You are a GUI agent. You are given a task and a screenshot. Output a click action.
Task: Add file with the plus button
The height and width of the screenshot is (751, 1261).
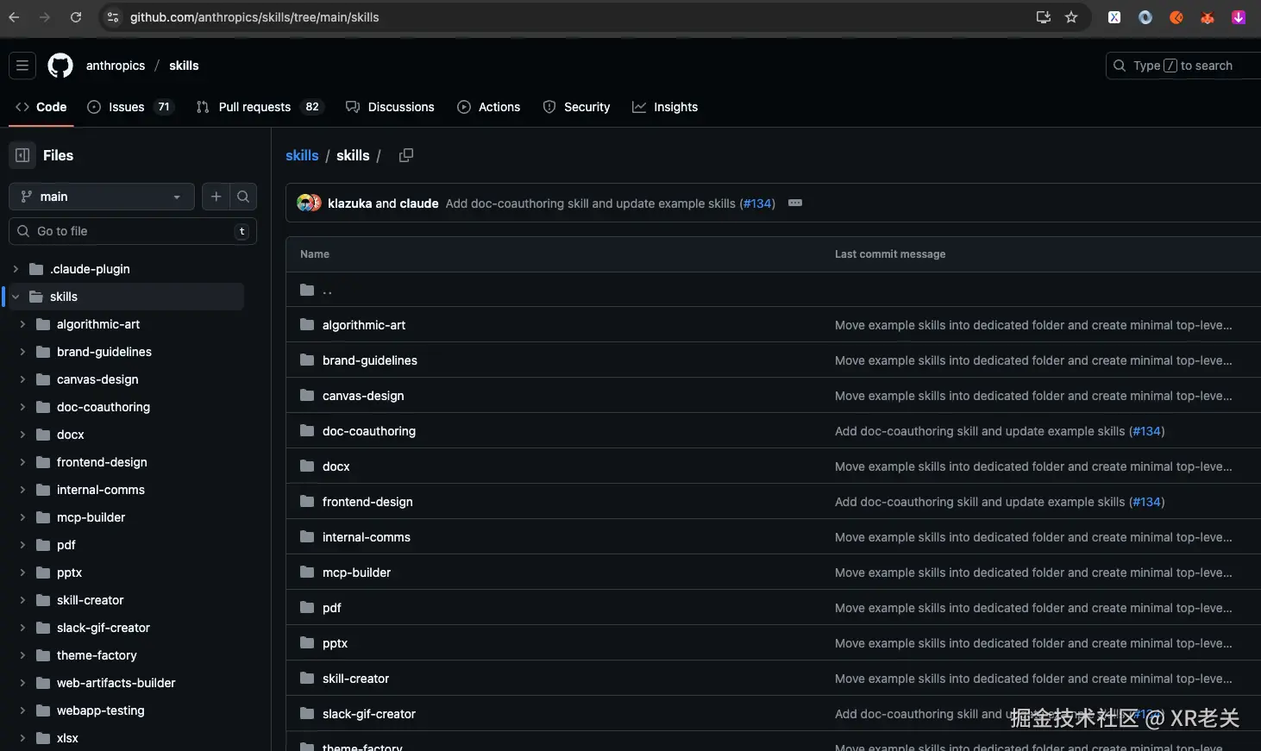pyautogui.click(x=216, y=197)
